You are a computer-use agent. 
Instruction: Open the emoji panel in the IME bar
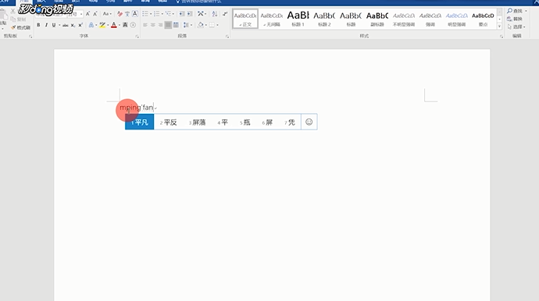[x=309, y=122]
